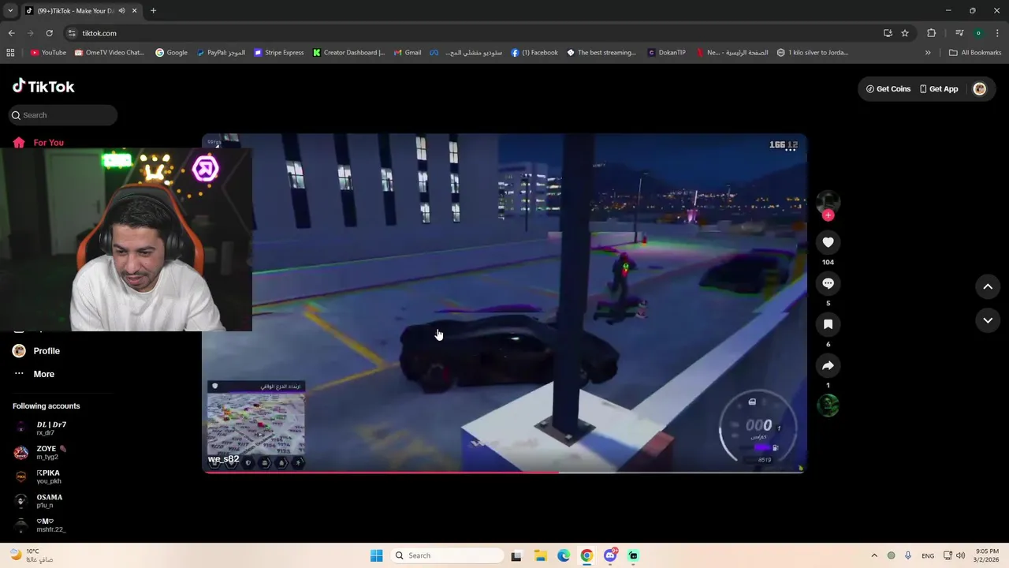Click the Get App button
The width and height of the screenshot is (1009, 568).
pos(939,89)
